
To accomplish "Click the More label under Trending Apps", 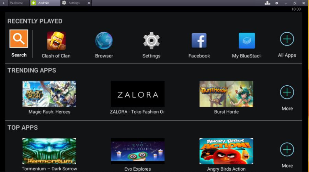I will [287, 108].
